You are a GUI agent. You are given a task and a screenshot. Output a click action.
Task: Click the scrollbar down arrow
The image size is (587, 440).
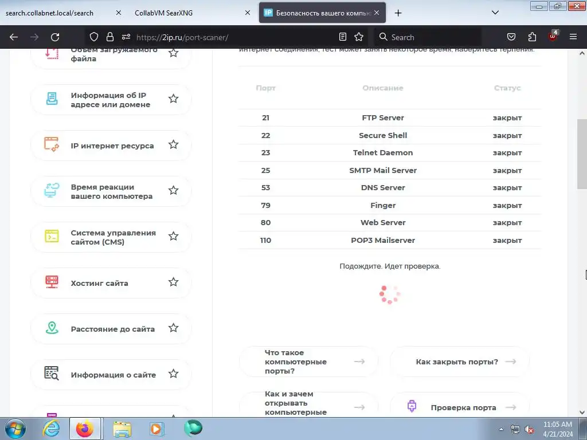point(582,412)
